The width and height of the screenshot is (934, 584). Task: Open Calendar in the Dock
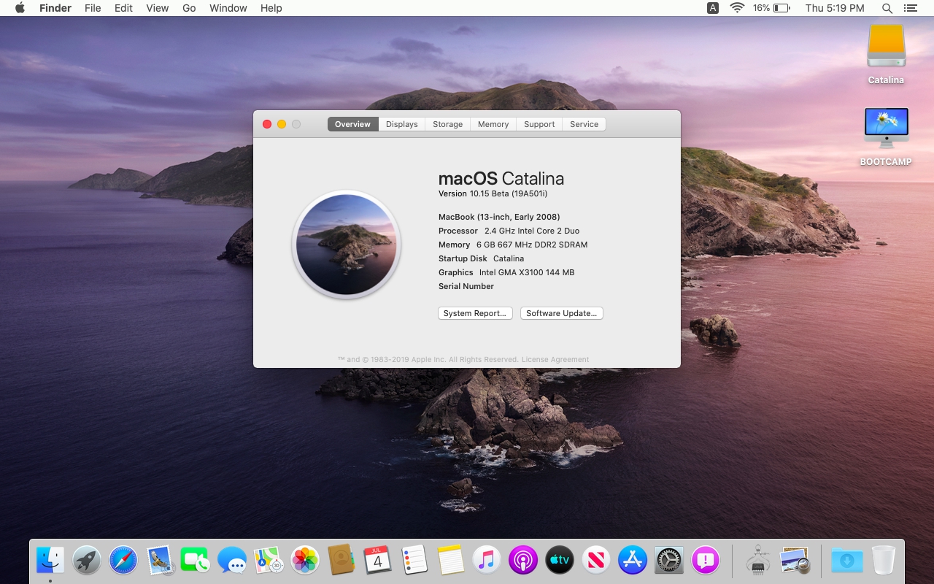pos(377,560)
